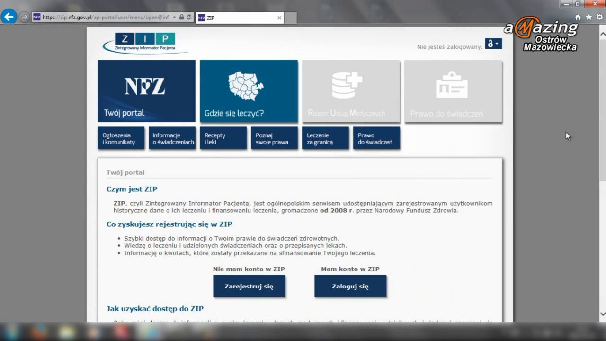Viewport: 606px width, 341px height.
Task: Click 'Co zyskujesz rejestrując się w ZIP' heading
Action: [x=169, y=224]
